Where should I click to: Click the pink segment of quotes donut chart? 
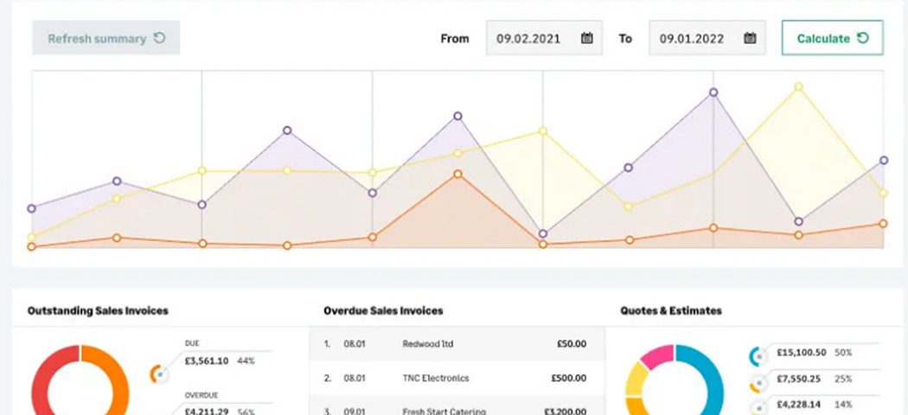pos(659,355)
